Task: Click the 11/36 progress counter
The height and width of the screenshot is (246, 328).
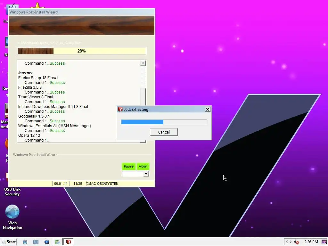Action: pos(78,184)
